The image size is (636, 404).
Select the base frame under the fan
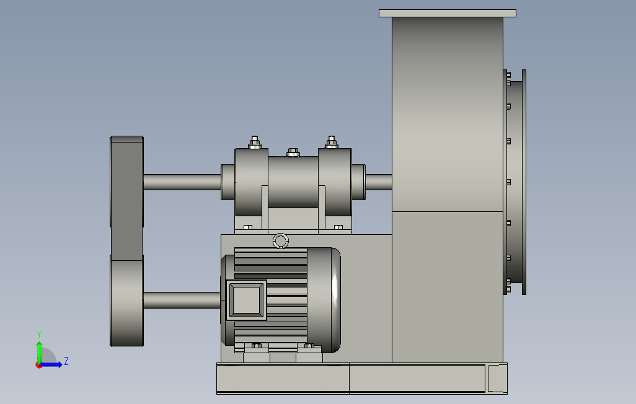pyautogui.click(x=362, y=379)
